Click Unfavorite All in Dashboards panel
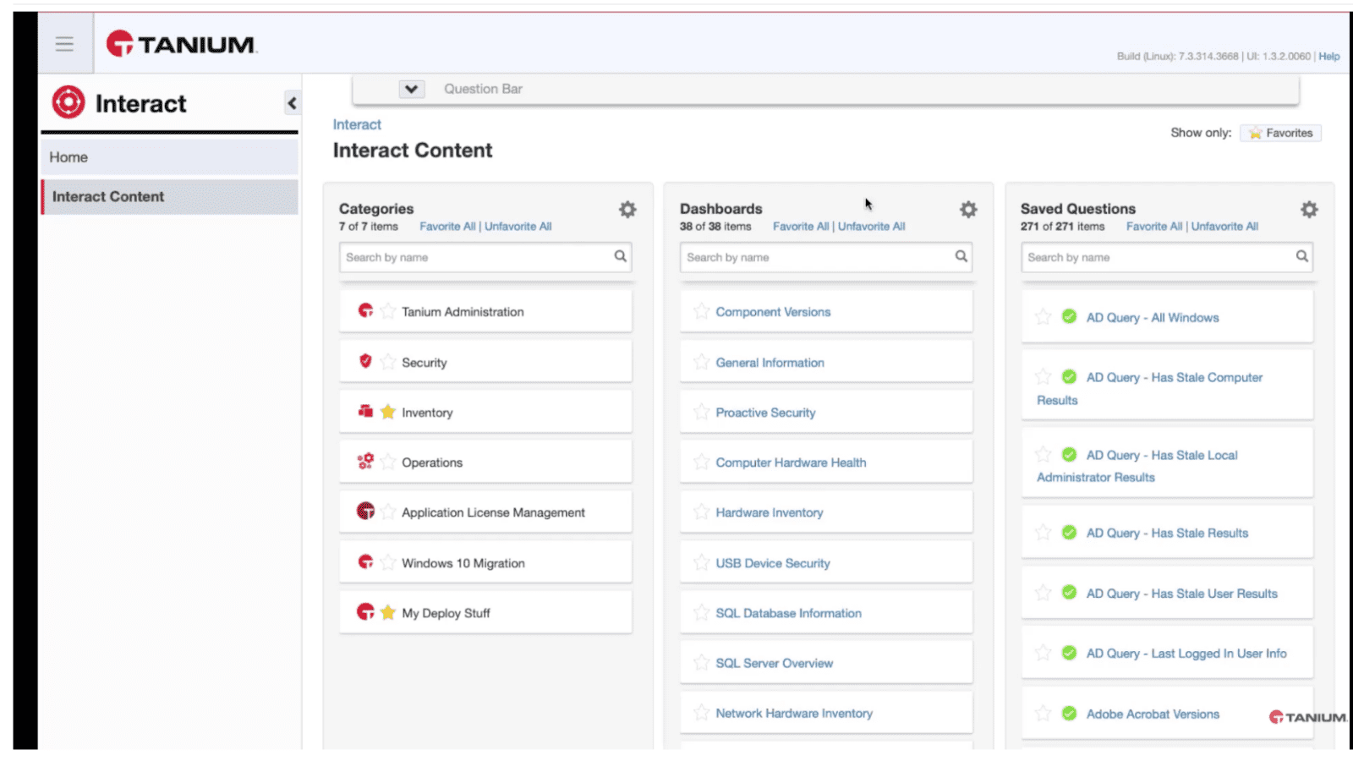 871,227
